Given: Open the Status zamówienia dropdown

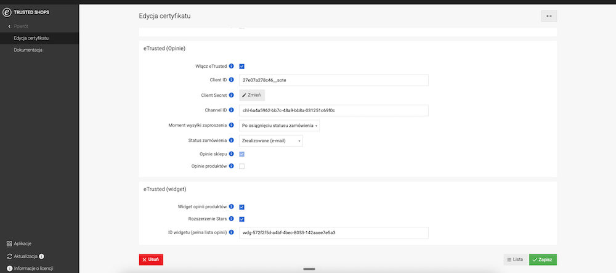Looking at the screenshot, I should [x=271, y=141].
